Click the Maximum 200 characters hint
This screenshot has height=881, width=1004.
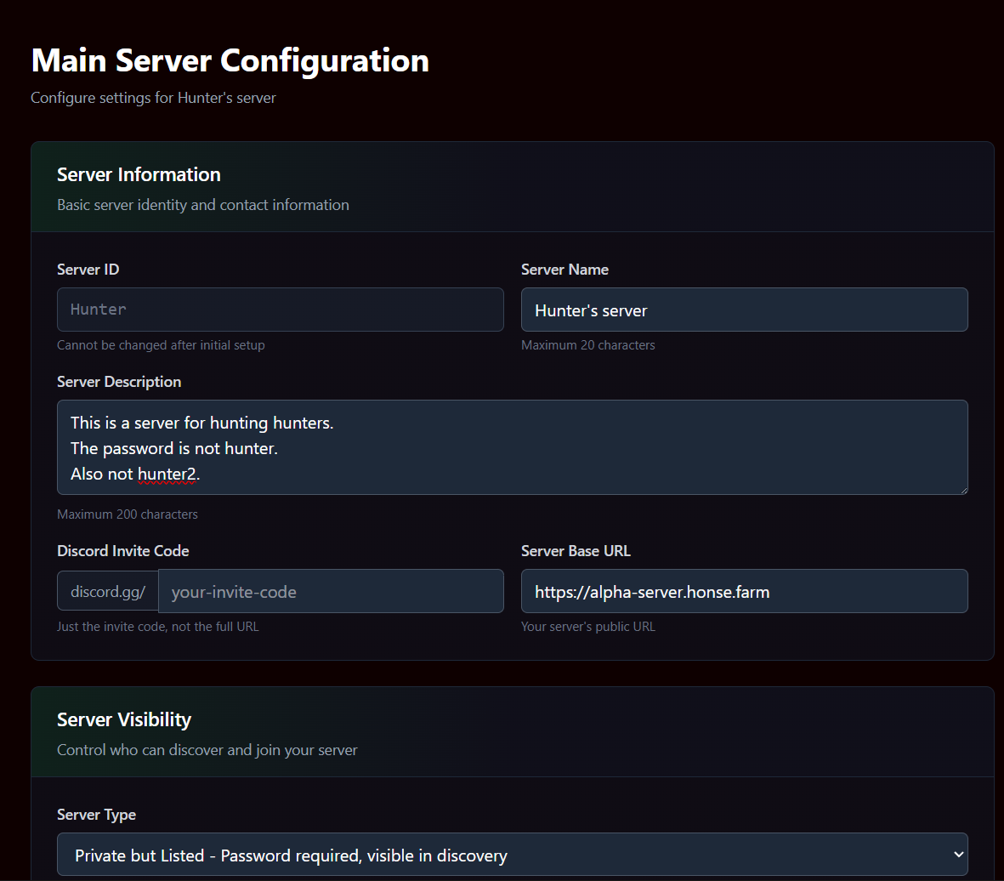(127, 514)
